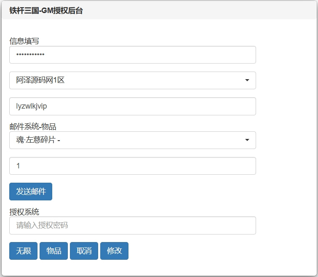The image size is (318, 277).
Task: Hit the 取消 button
Action: [x=84, y=251]
